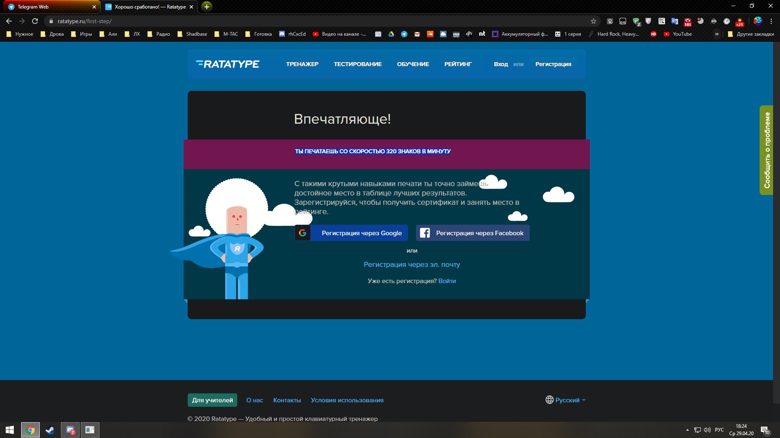
Task: Open the Google Translate extension
Action: tap(674, 21)
